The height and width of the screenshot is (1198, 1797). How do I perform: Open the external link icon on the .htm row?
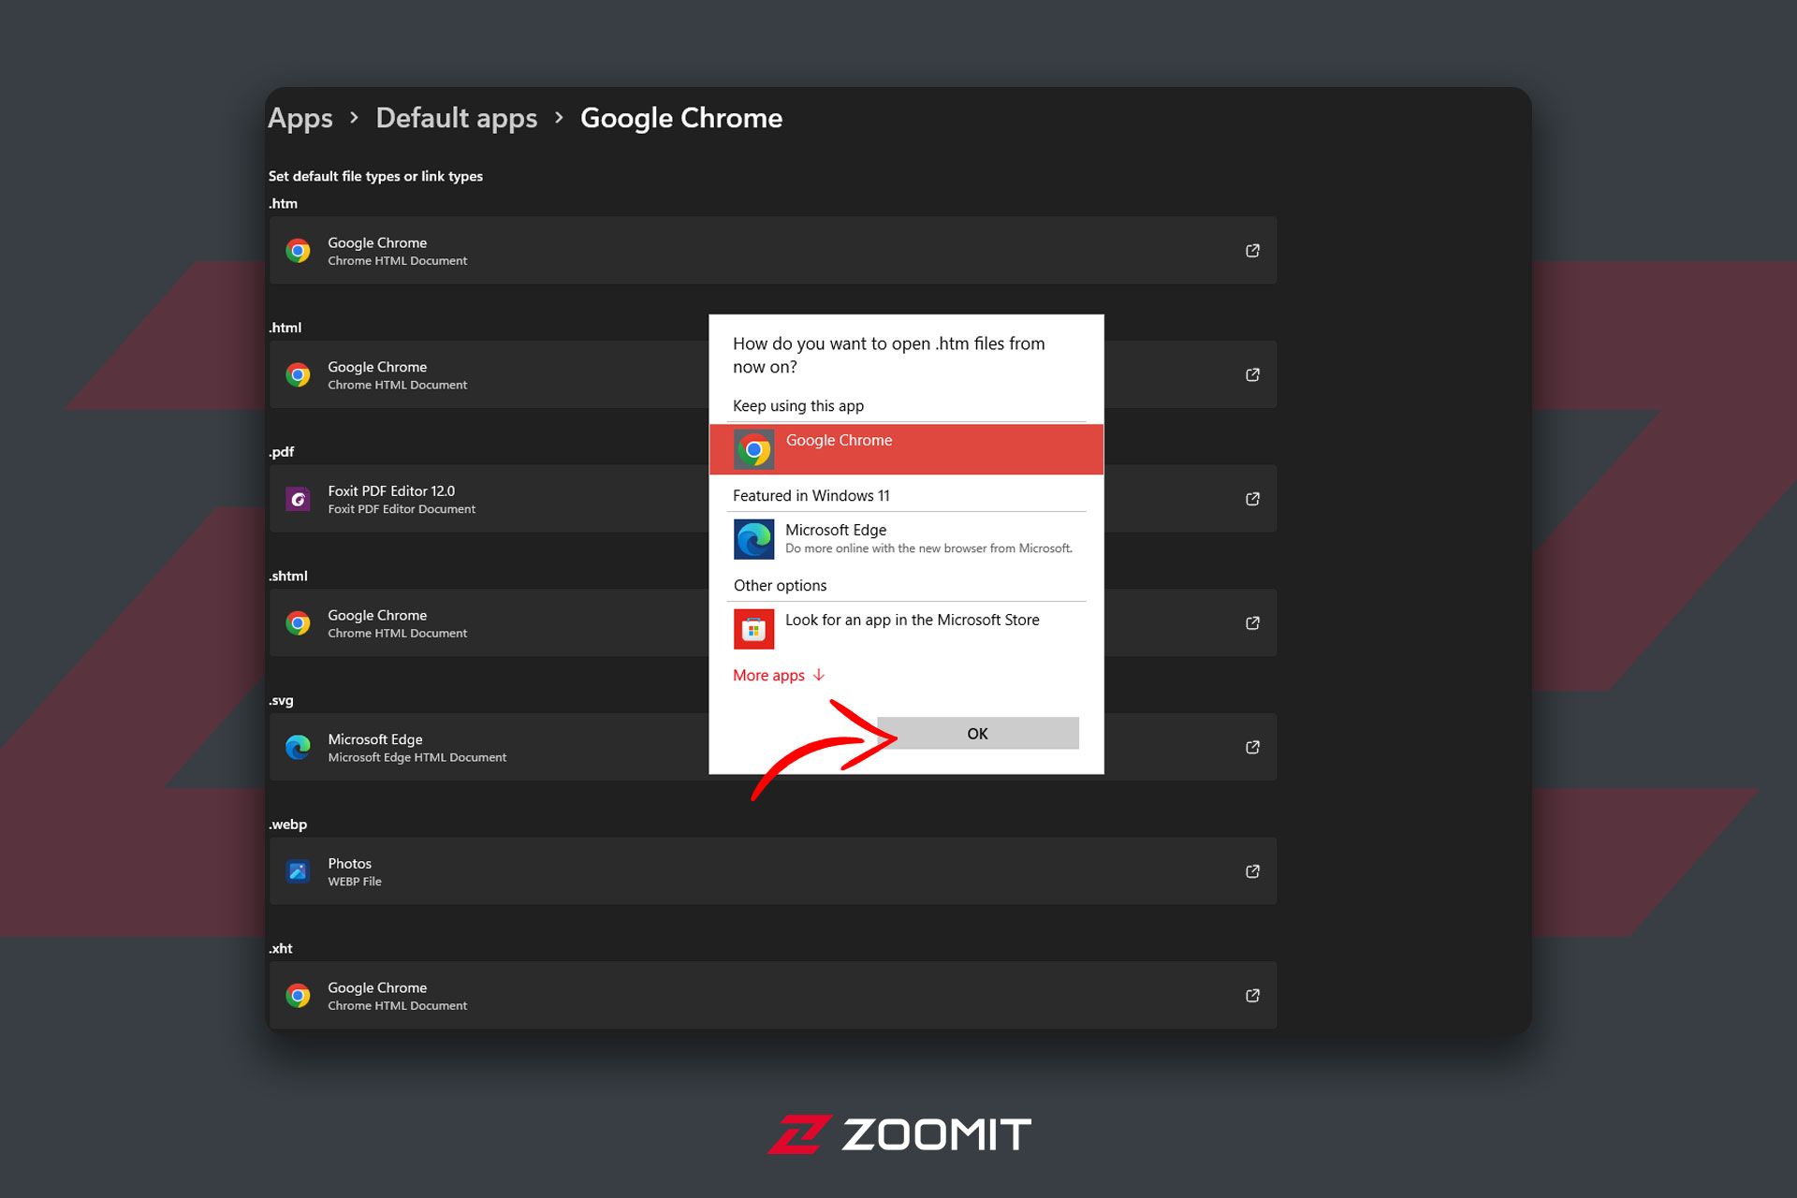coord(1252,251)
